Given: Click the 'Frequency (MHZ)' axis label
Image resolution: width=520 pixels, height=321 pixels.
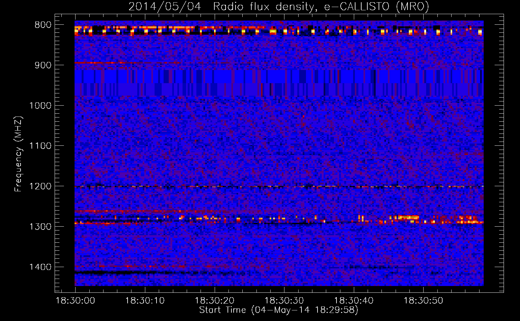Looking at the screenshot, I should [x=19, y=154].
